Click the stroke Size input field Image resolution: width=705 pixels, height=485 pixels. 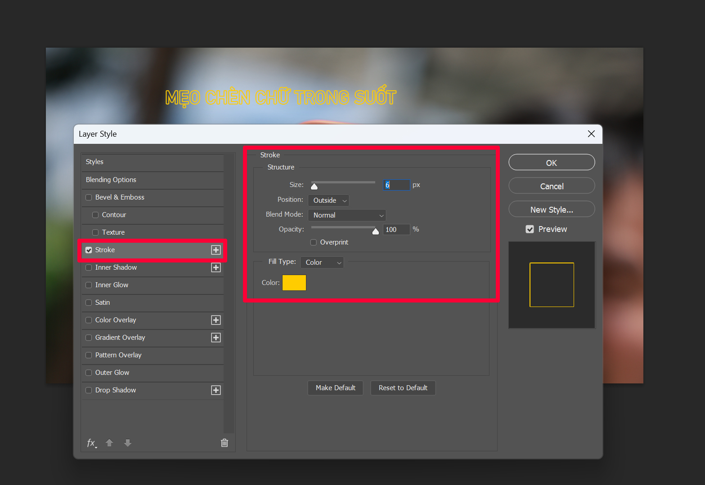[396, 184]
